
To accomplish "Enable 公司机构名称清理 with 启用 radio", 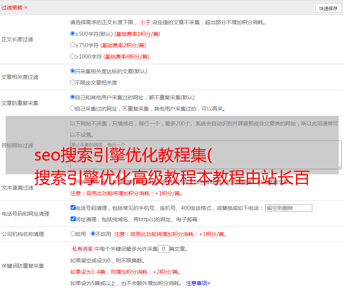I will tap(73, 234).
